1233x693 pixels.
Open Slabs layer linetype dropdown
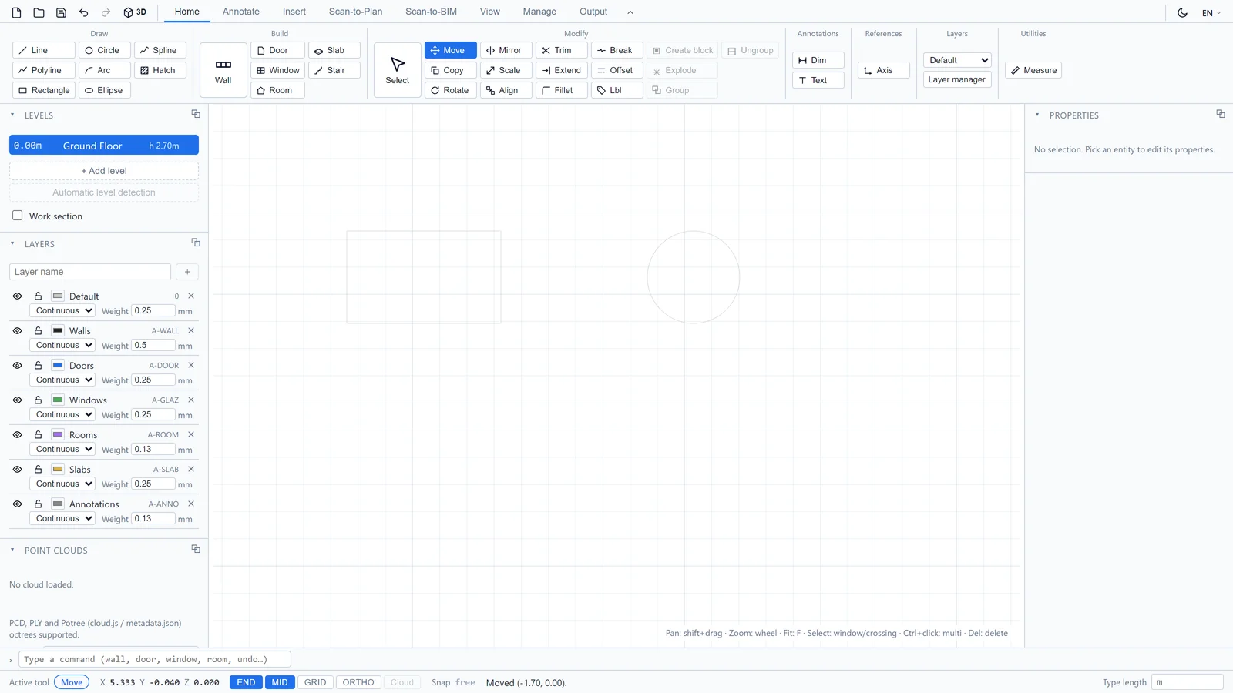coord(62,484)
